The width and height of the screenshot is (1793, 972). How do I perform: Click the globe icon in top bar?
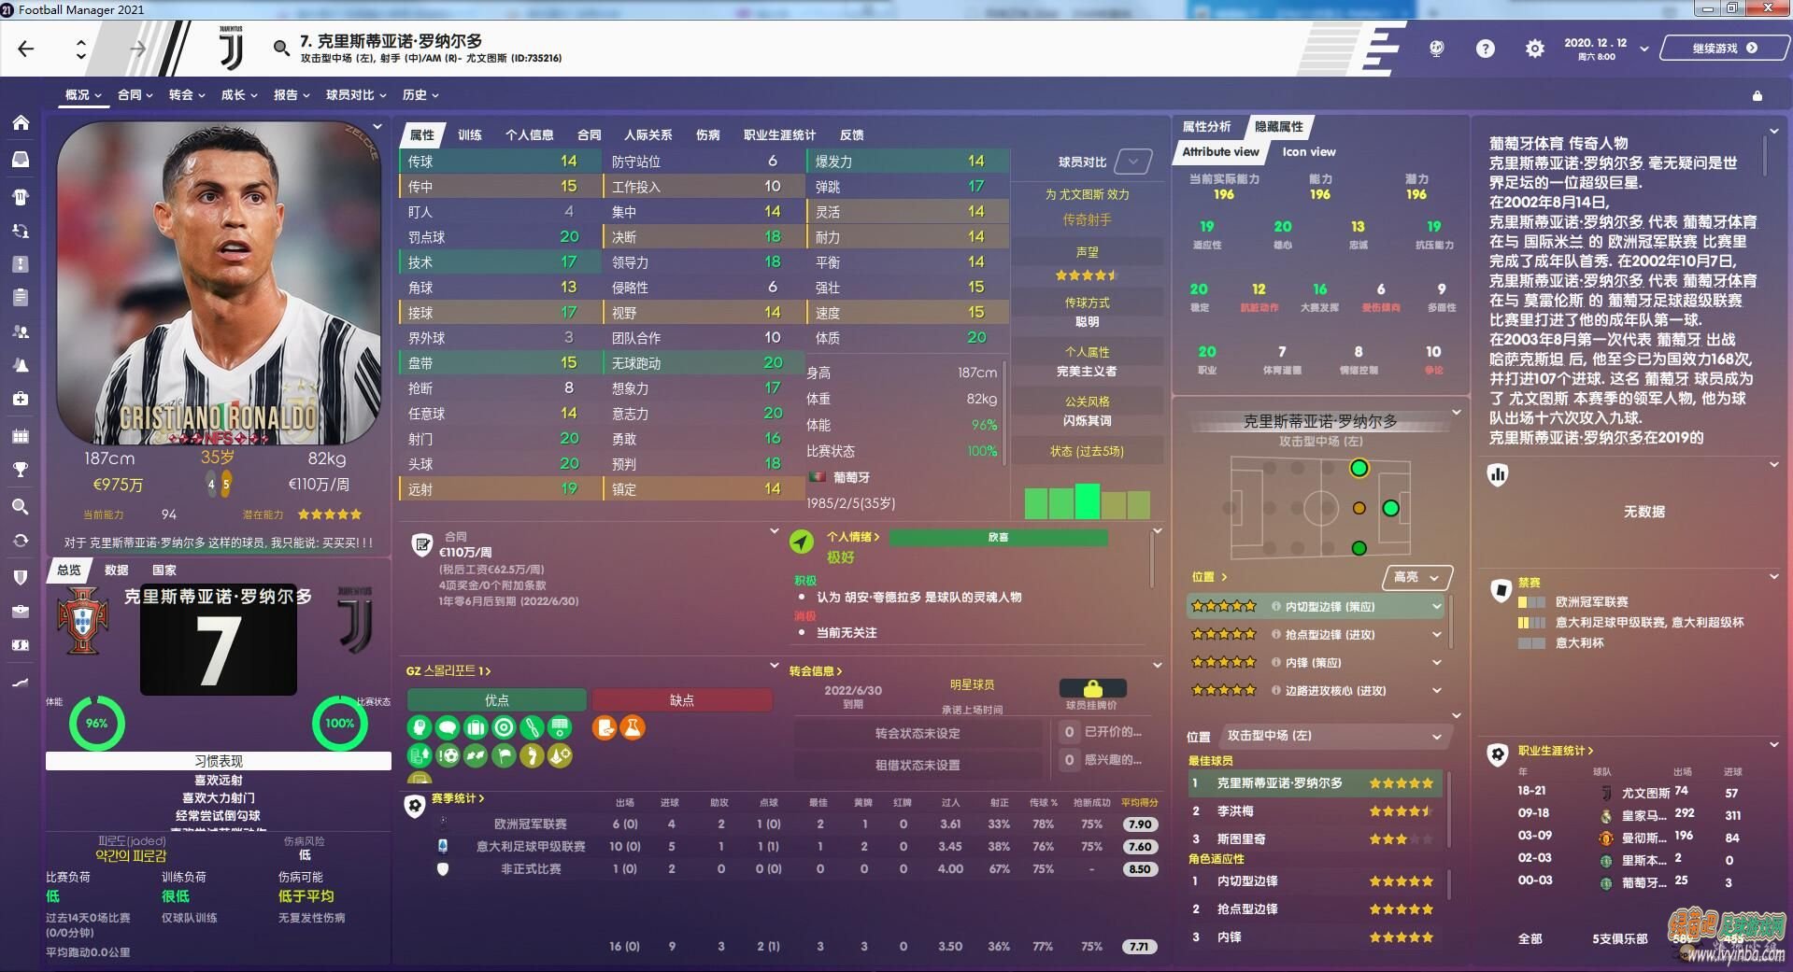click(1436, 49)
